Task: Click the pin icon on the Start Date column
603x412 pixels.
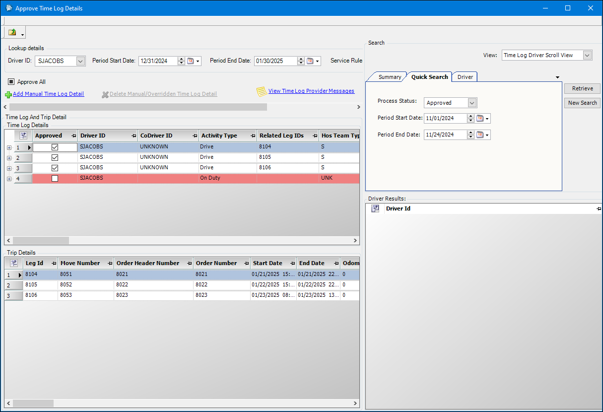Action: pyautogui.click(x=293, y=264)
